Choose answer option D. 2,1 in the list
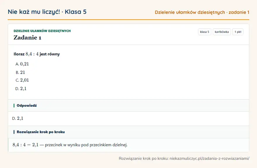Screen dimensions: 257x168 pyautogui.click(x=21, y=89)
